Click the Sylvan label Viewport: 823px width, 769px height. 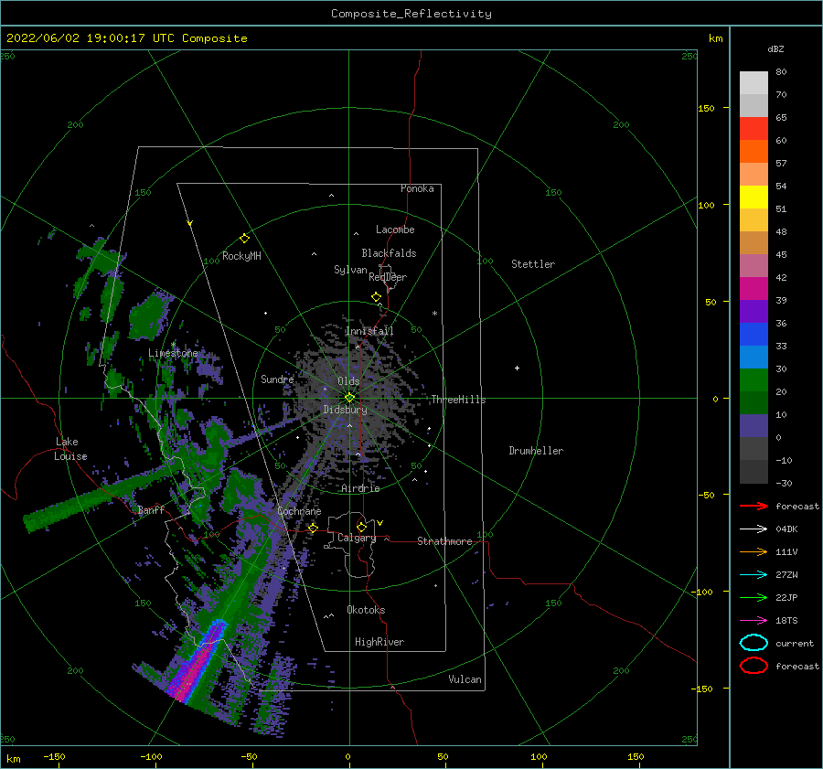click(350, 270)
